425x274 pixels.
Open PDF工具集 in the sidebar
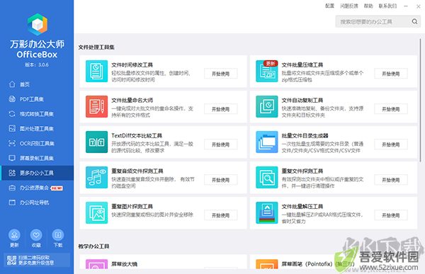[37, 99]
